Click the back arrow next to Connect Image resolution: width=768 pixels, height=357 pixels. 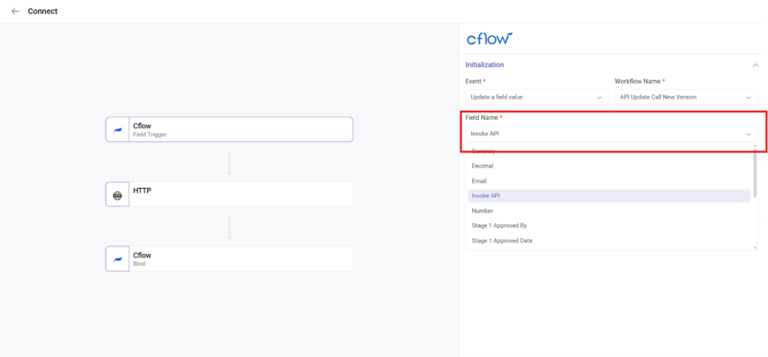point(15,11)
